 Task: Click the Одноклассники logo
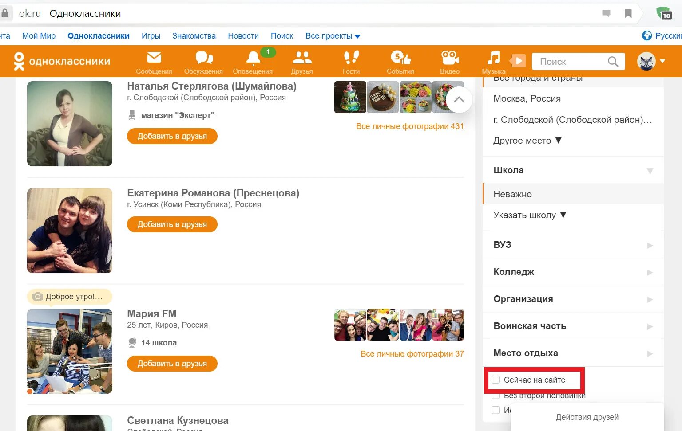click(61, 61)
